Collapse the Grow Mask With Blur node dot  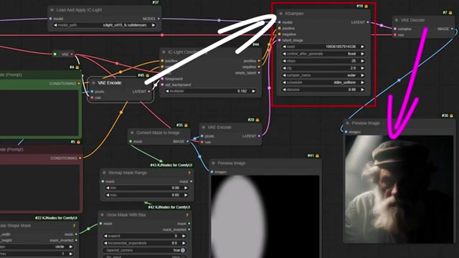click(102, 215)
